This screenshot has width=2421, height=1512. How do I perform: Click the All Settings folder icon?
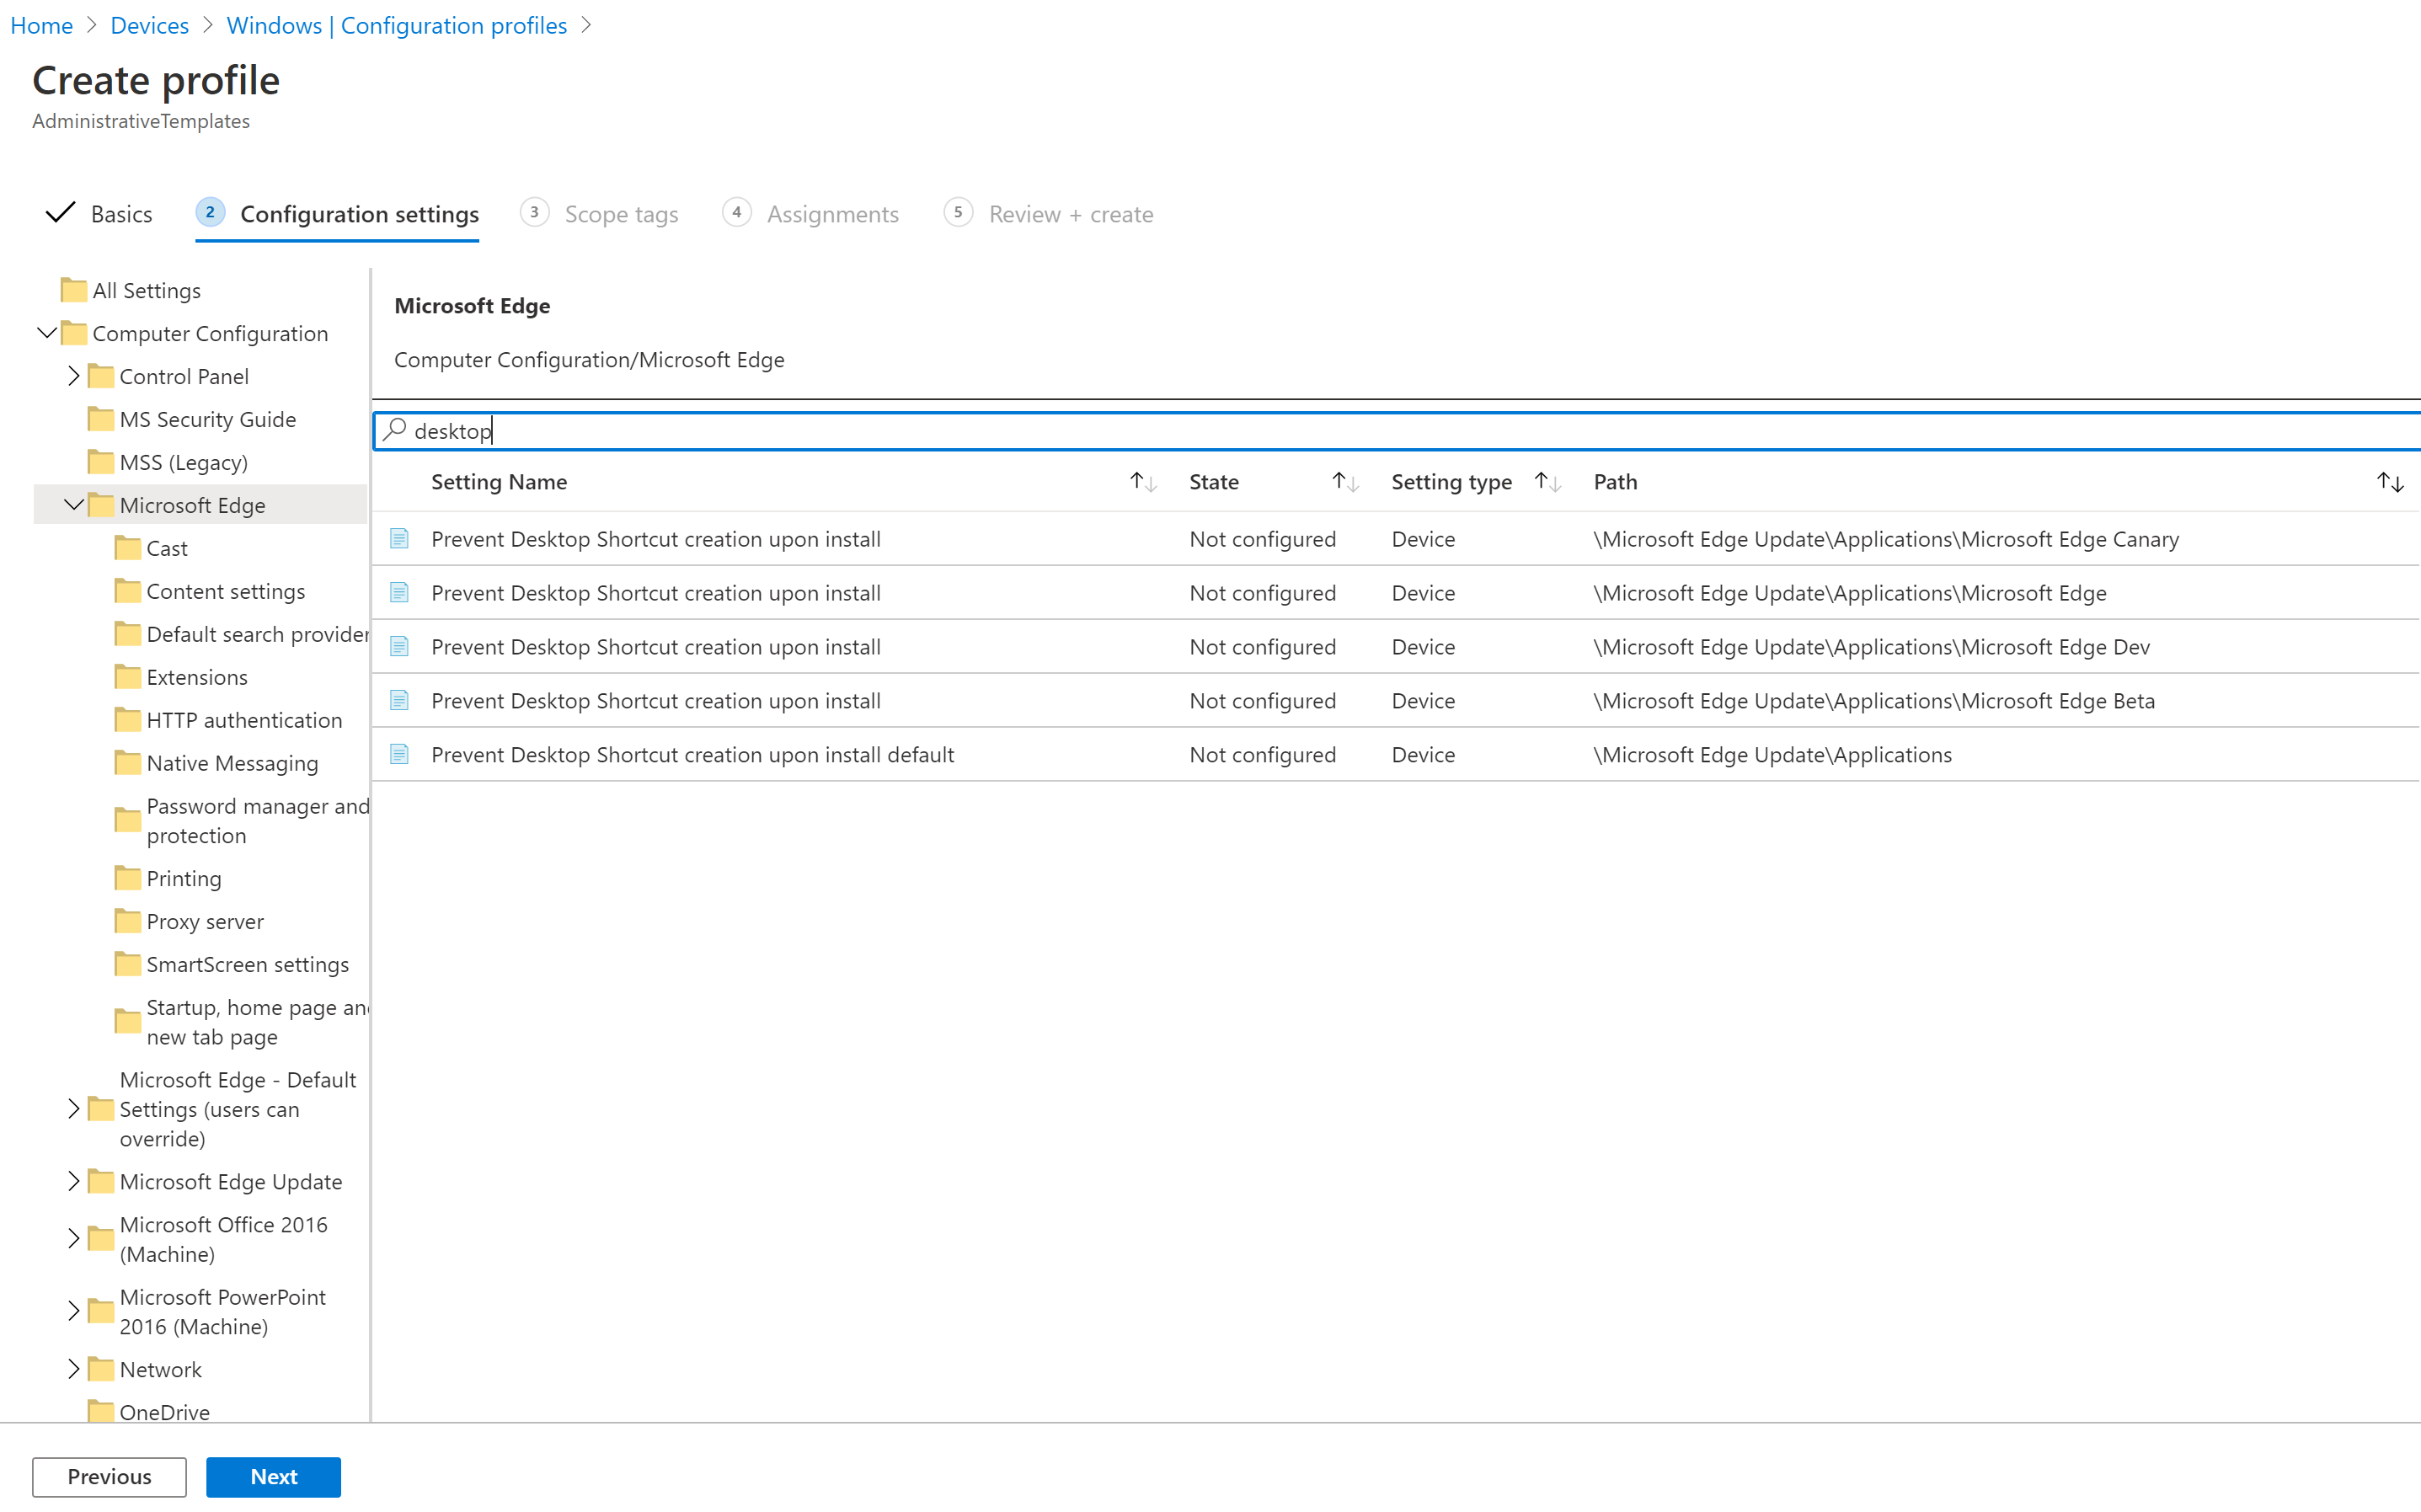tap(74, 290)
